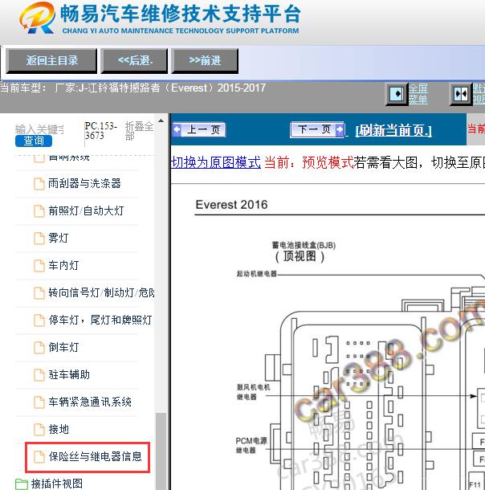The height and width of the screenshot is (490, 485).
Task: Click the Everest 2016 heading
Action: pyautogui.click(x=231, y=205)
